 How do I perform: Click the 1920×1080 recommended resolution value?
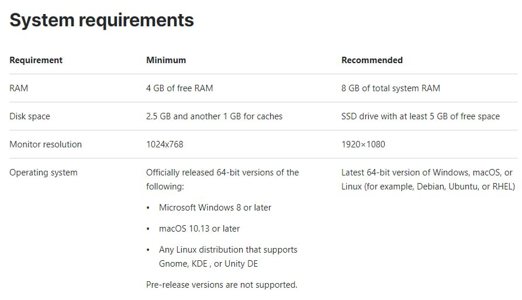[363, 144]
